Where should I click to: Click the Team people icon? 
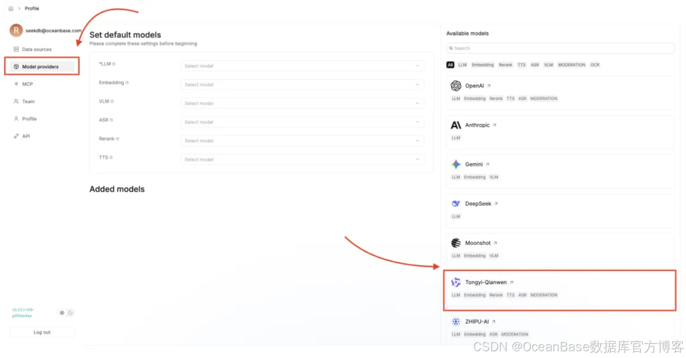(x=16, y=101)
